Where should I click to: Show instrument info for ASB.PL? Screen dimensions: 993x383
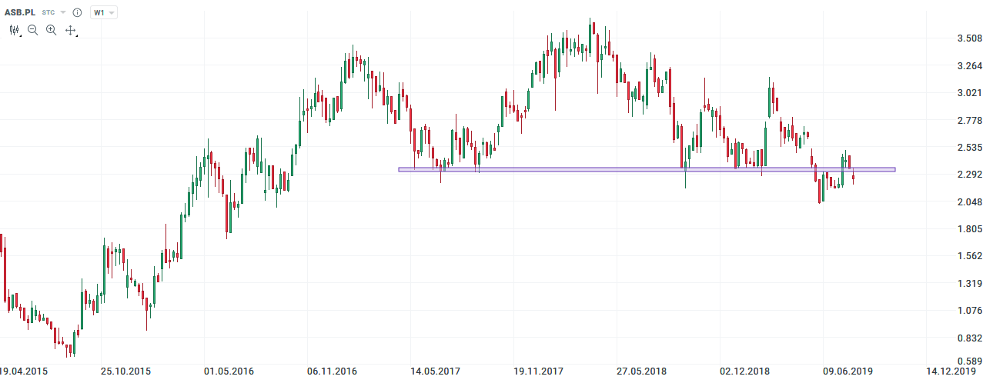click(77, 13)
